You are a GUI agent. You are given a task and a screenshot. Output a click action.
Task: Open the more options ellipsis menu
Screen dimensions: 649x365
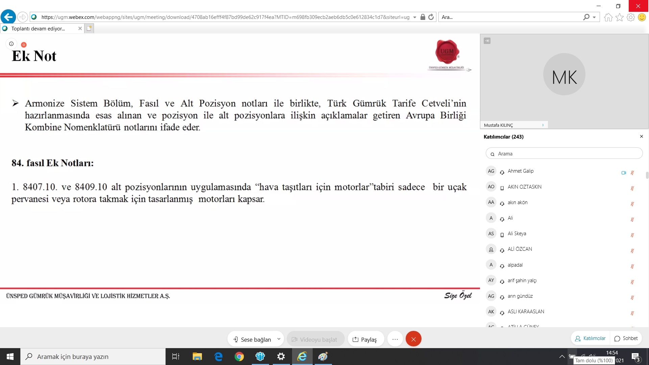click(x=395, y=339)
